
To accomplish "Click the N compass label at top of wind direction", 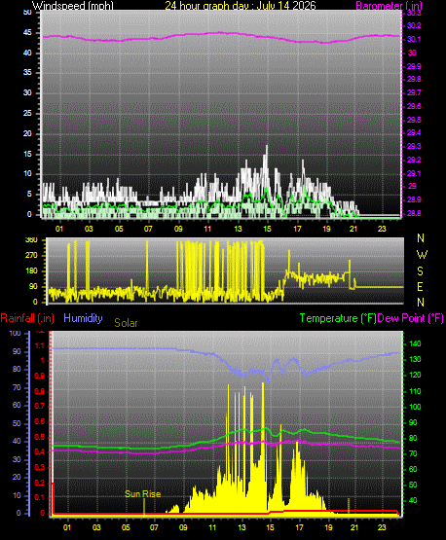I will coord(421,238).
